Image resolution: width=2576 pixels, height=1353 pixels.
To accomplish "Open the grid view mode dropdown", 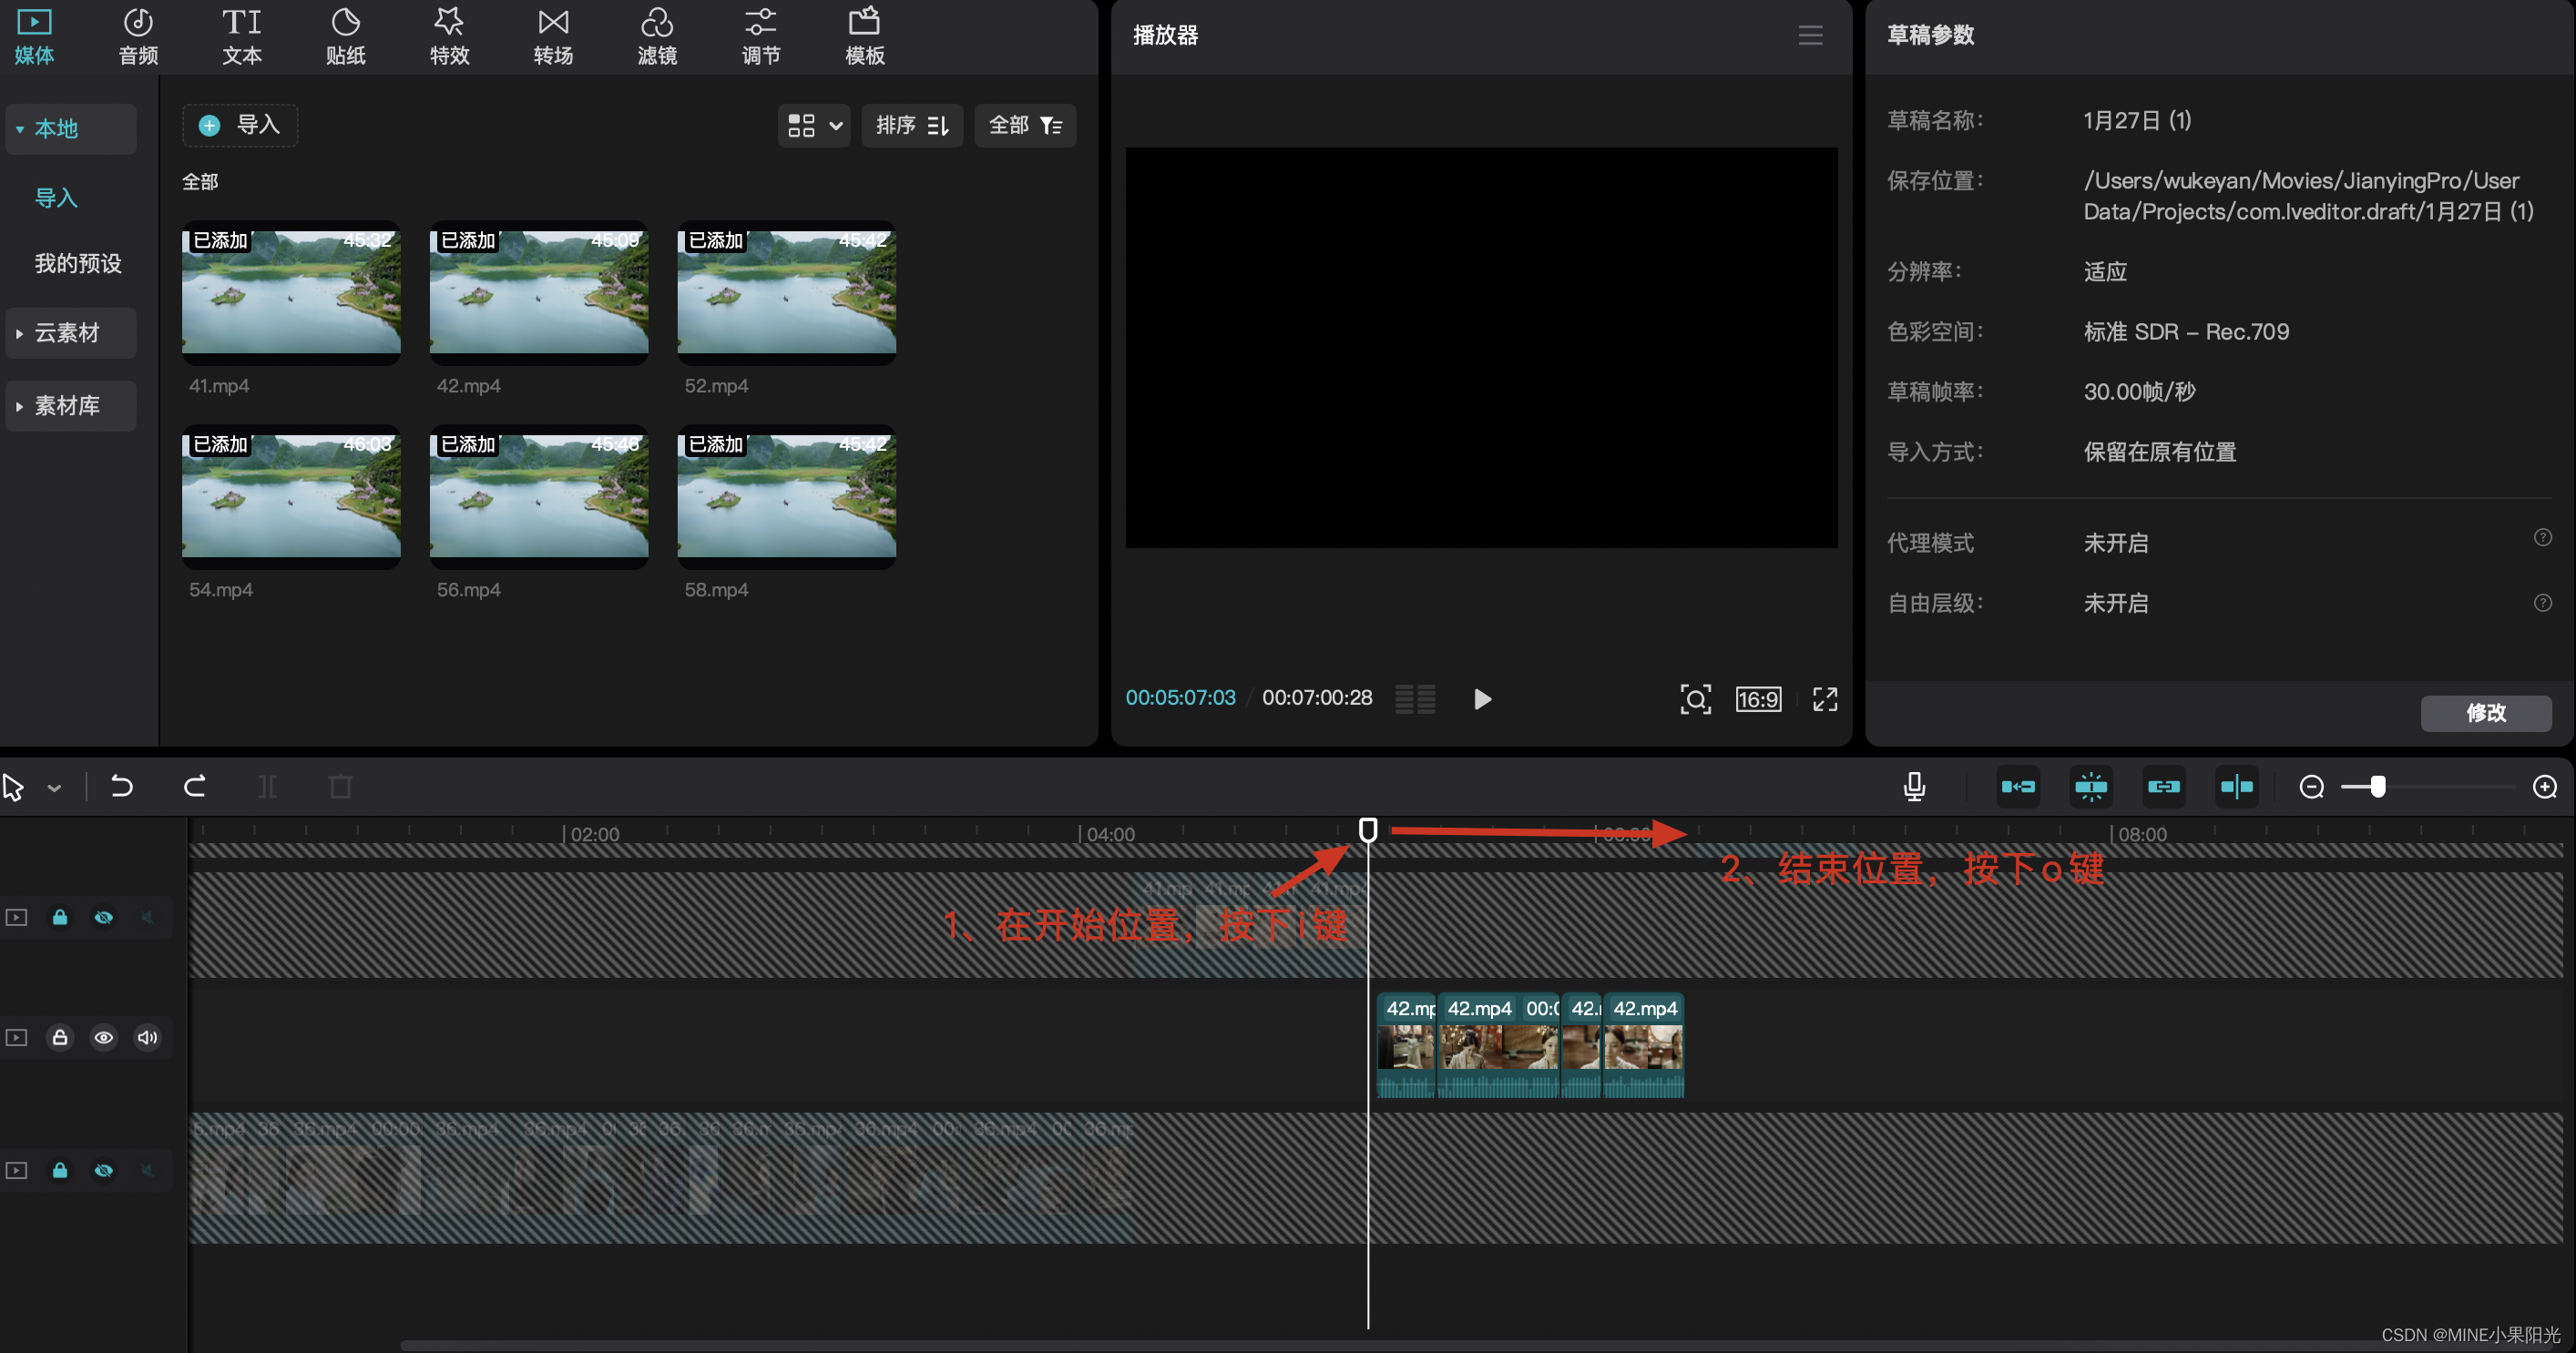I will (813, 125).
